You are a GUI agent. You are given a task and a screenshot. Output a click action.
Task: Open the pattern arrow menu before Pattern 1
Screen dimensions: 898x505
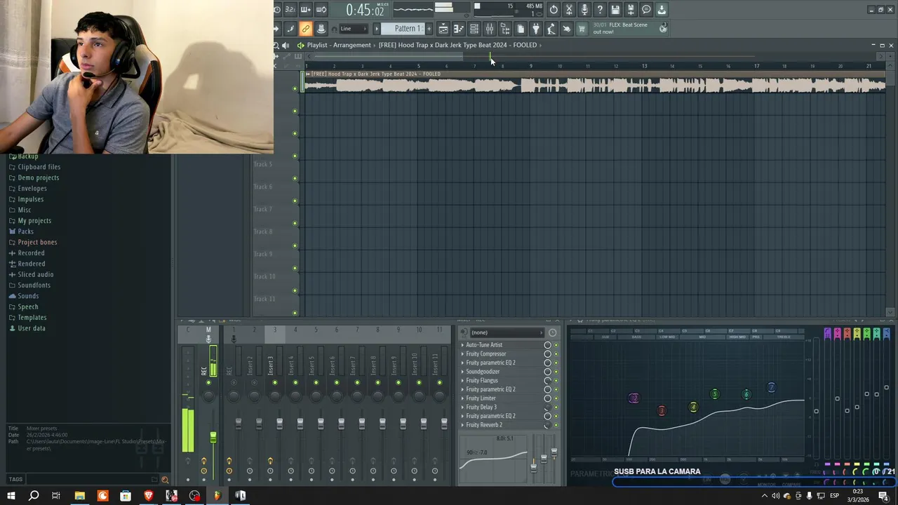pos(377,29)
